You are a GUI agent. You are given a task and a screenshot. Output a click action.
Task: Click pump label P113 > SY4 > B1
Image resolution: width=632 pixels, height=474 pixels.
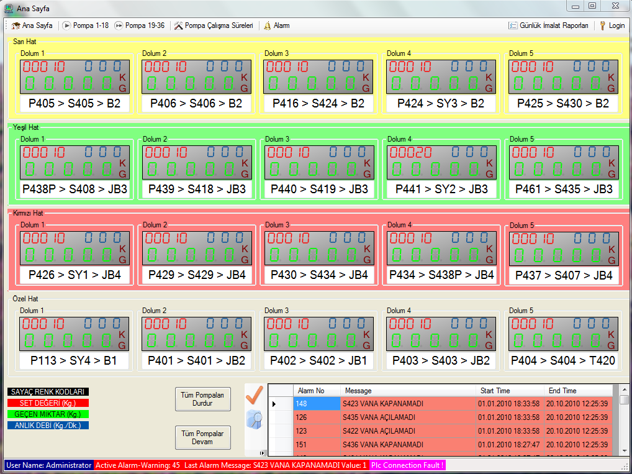[74, 361]
